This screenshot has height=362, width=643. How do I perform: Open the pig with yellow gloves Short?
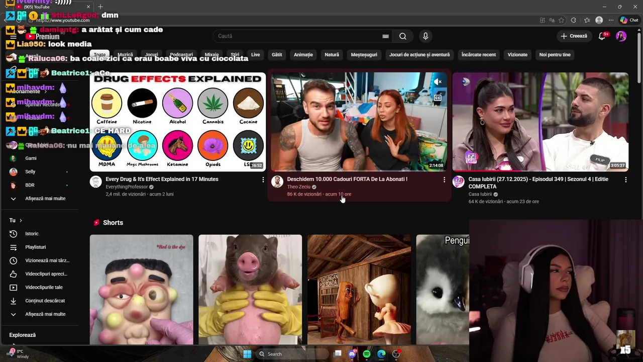coord(250,290)
